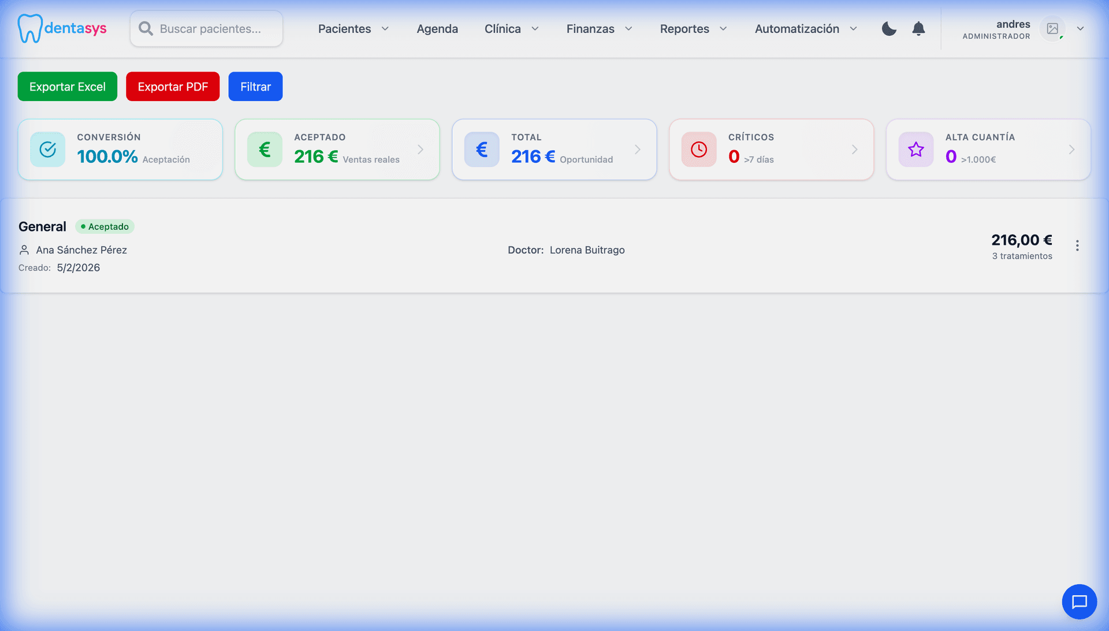Open the Total 216 € Oportunidad card
The height and width of the screenshot is (631, 1109).
554,150
